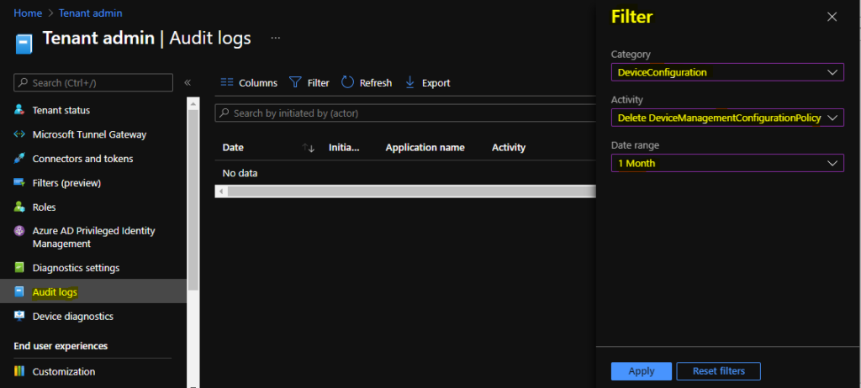Click the Activity column header
Image resolution: width=861 pixels, height=388 pixels.
509,147
